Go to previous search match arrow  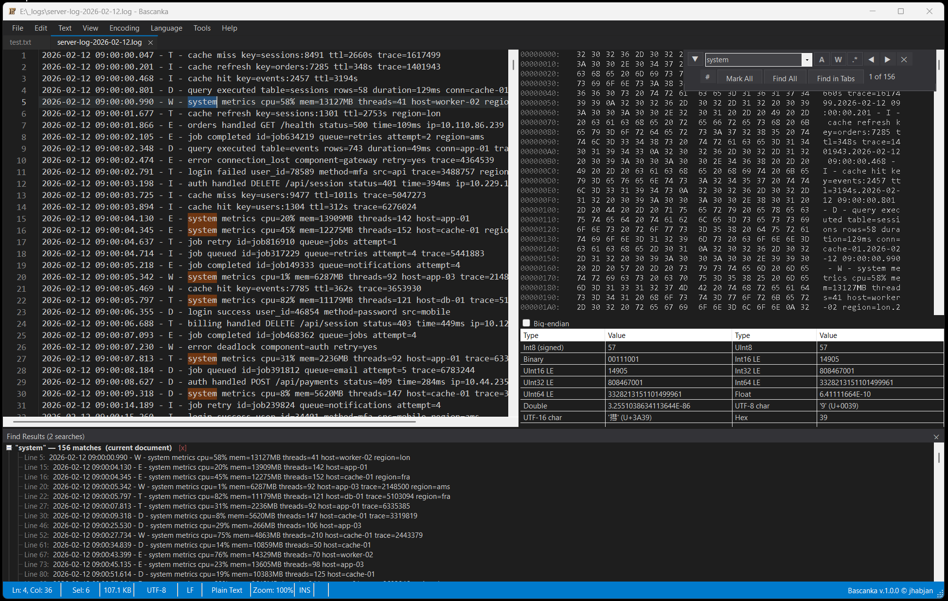click(x=871, y=59)
